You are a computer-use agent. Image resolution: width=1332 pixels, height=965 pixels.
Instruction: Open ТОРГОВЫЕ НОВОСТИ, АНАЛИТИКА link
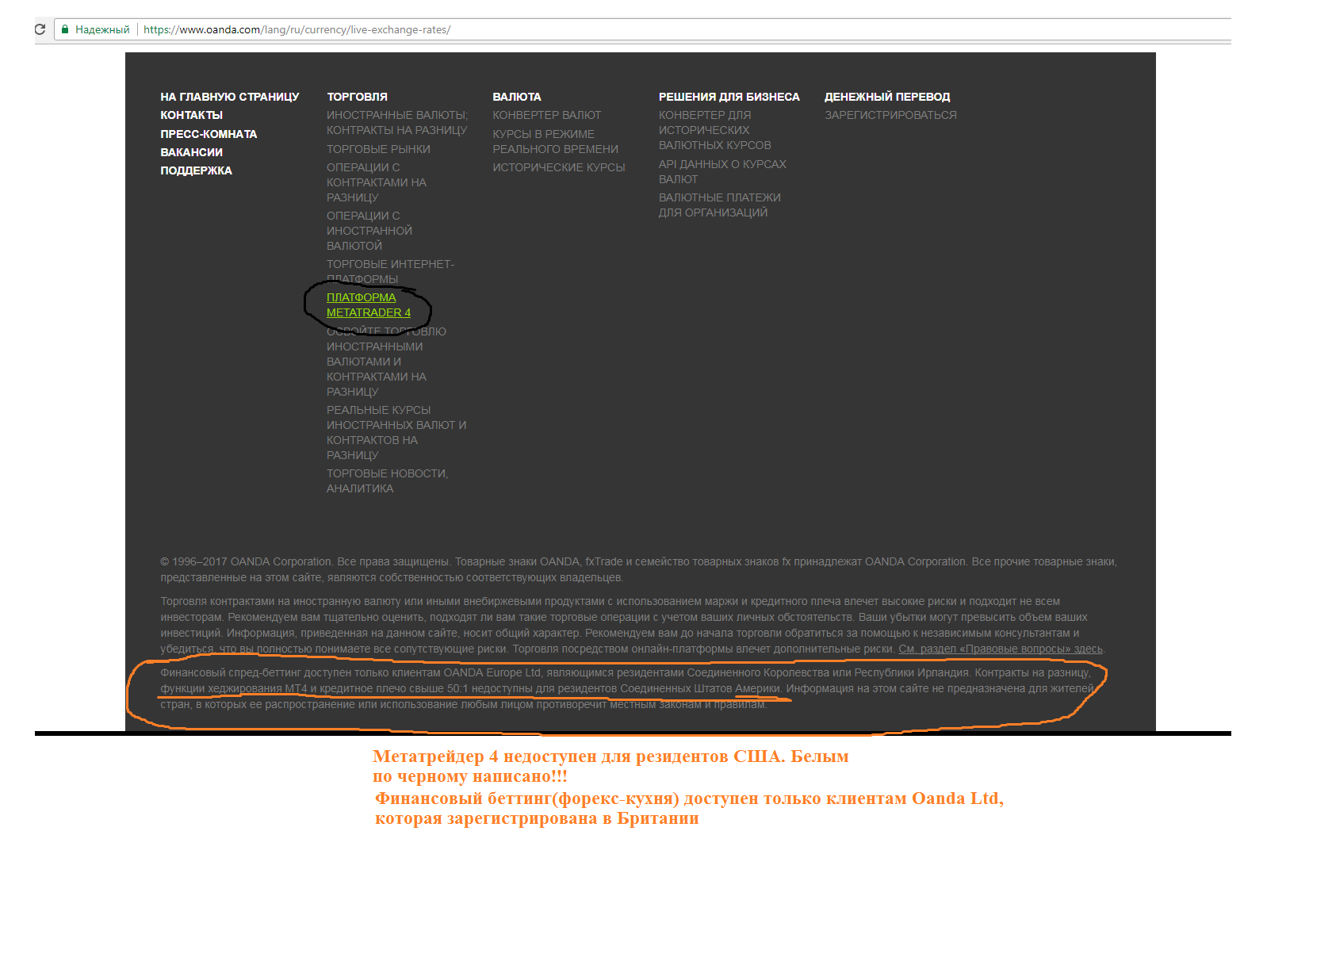click(388, 481)
